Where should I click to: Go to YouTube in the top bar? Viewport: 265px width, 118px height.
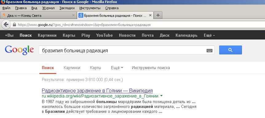pos(104,35)
